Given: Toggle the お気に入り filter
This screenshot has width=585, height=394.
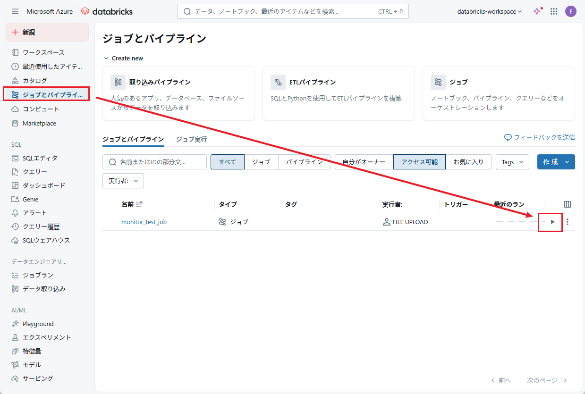Looking at the screenshot, I should pos(468,162).
